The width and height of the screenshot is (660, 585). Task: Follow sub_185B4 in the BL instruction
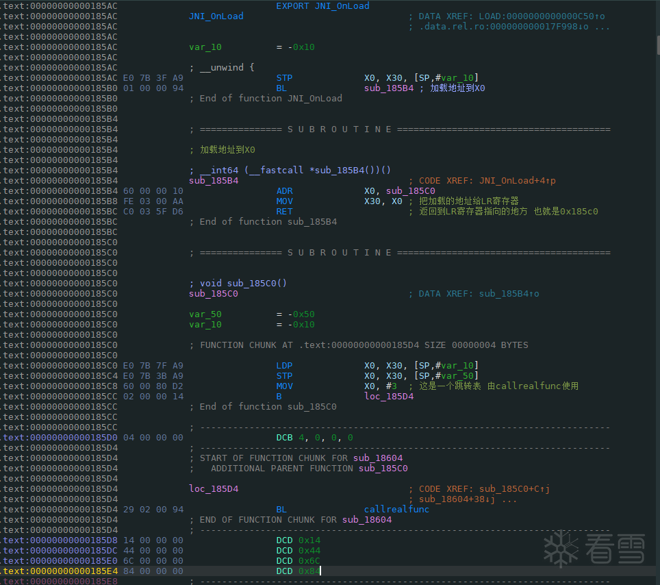(x=388, y=88)
